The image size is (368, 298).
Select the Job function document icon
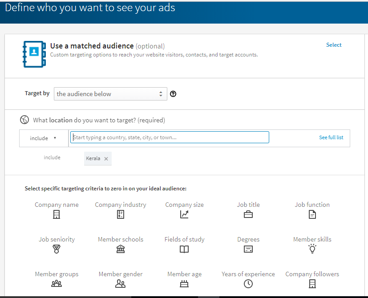pyautogui.click(x=312, y=214)
